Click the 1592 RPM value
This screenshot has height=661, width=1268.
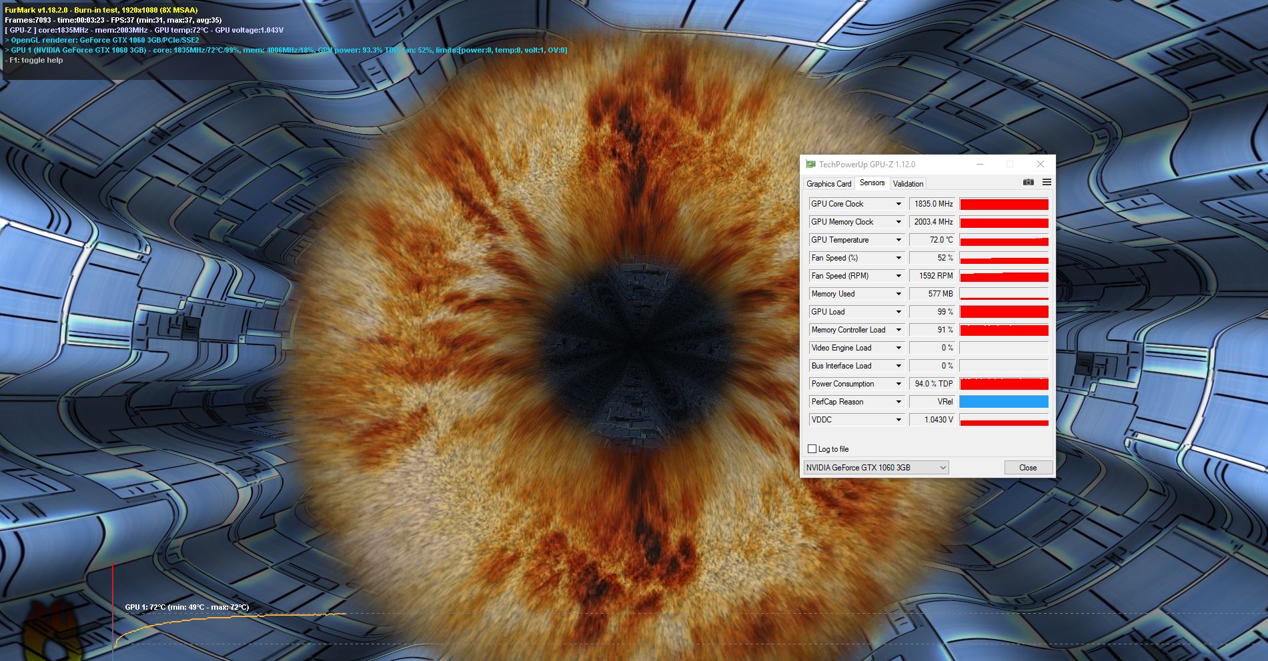pyautogui.click(x=932, y=276)
